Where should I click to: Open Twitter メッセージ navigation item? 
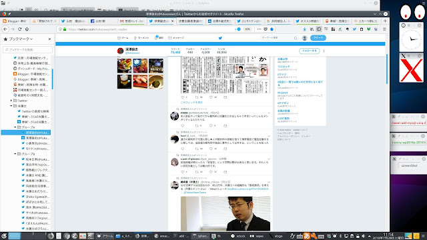(x=176, y=38)
